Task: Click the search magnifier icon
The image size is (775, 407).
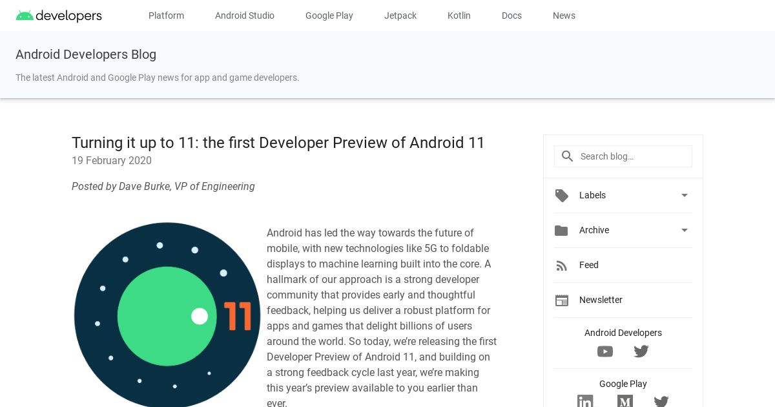Action: coord(568,156)
